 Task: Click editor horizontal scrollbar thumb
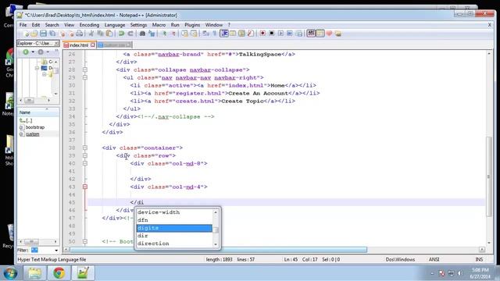(218, 250)
